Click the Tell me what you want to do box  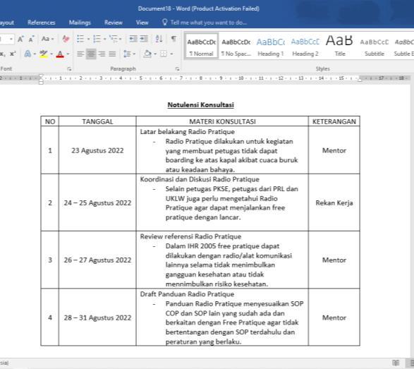point(209,23)
